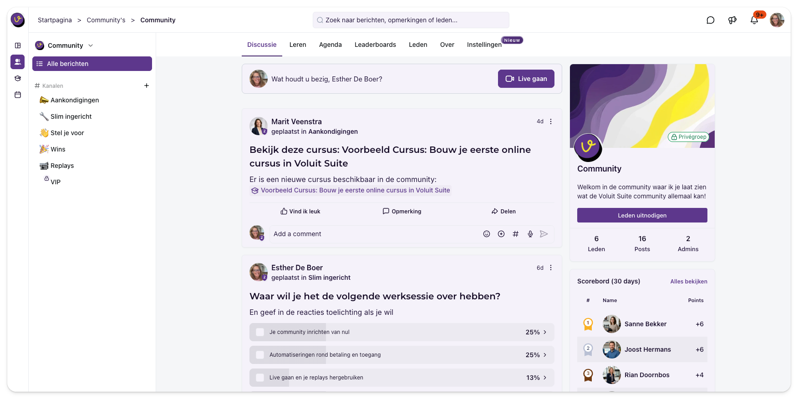The height and width of the screenshot is (399, 798).
Task: Open options menu on Marit Veenstra post
Action: coord(551,121)
